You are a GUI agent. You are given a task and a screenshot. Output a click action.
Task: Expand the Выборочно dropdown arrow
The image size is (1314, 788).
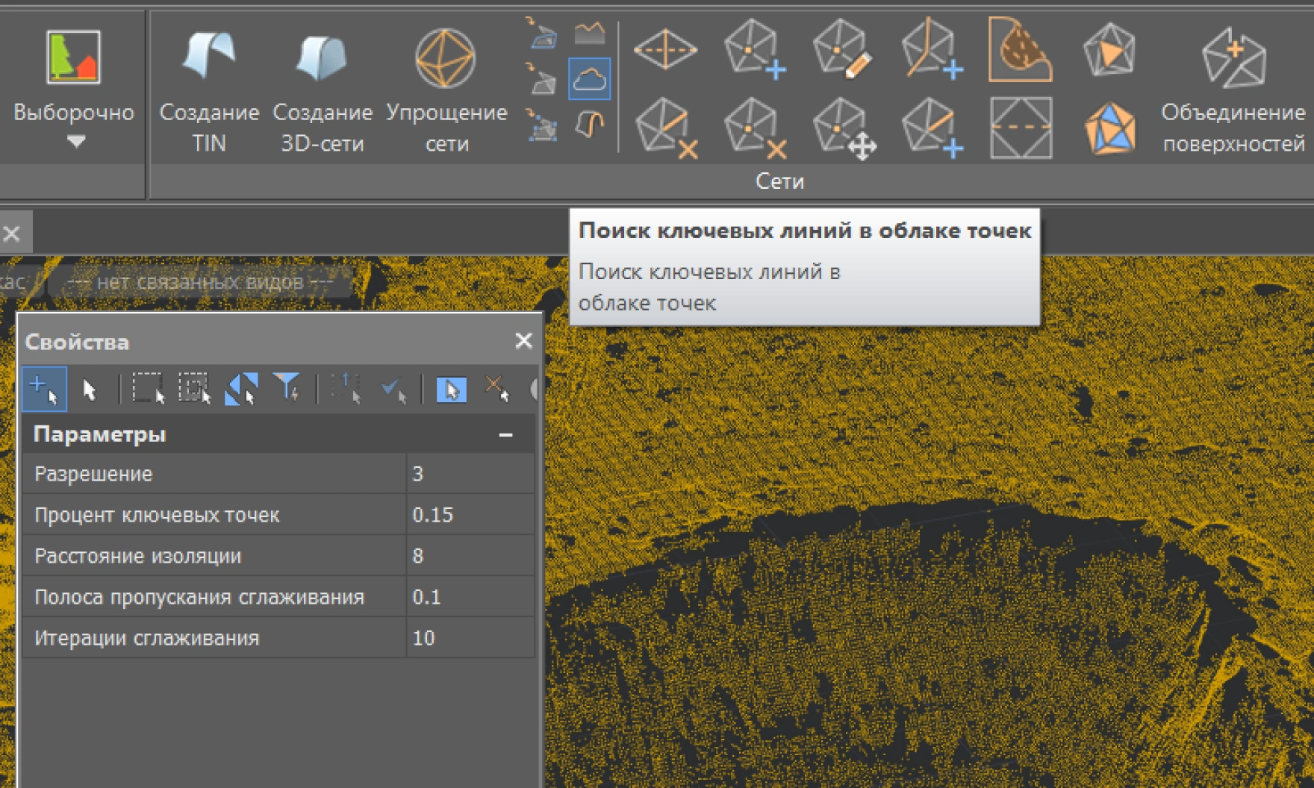coord(75,141)
